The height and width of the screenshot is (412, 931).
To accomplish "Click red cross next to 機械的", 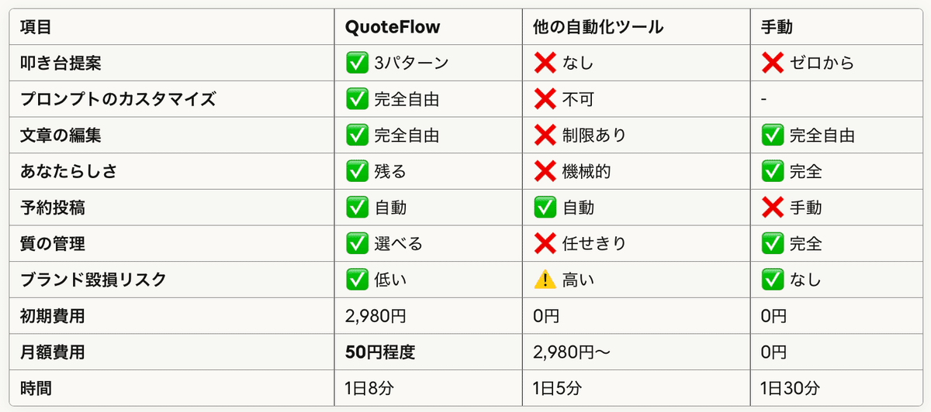I will tap(545, 171).
